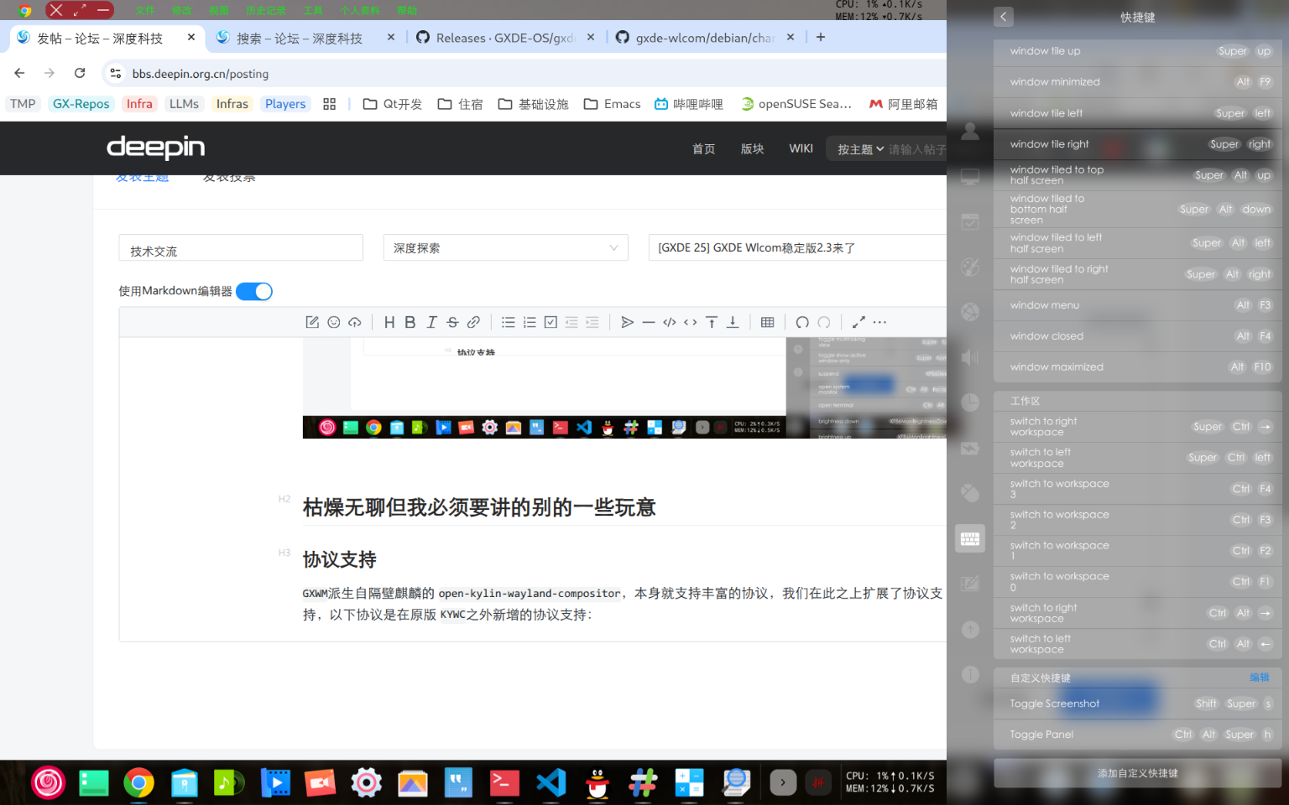The image size is (1289, 805).
Task: Upload an image with the cloud icon
Action: [x=355, y=322]
